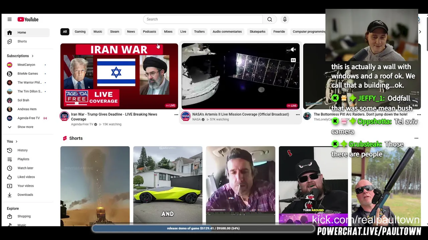
Task: Open Liked videos list
Action: pyautogui.click(x=27, y=177)
